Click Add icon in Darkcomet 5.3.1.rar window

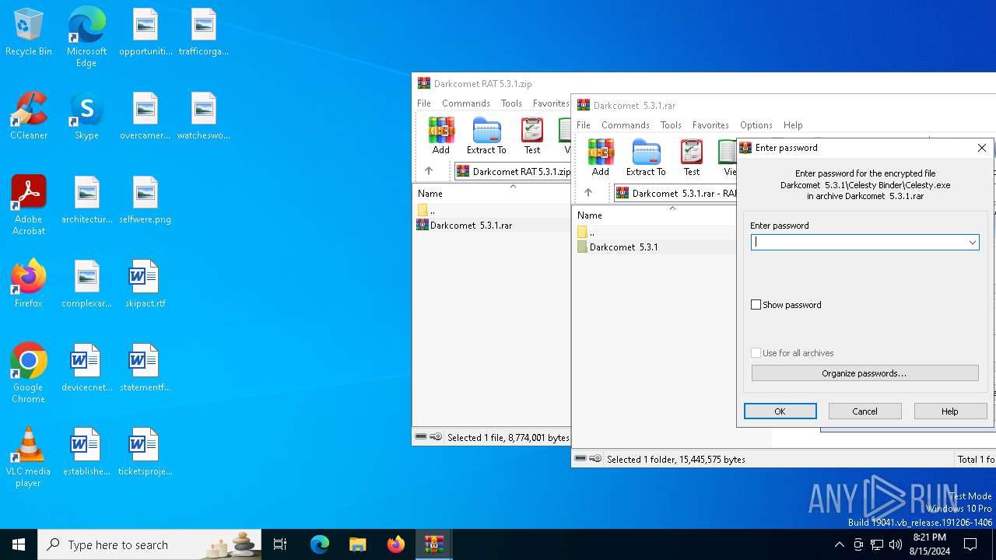(600, 158)
